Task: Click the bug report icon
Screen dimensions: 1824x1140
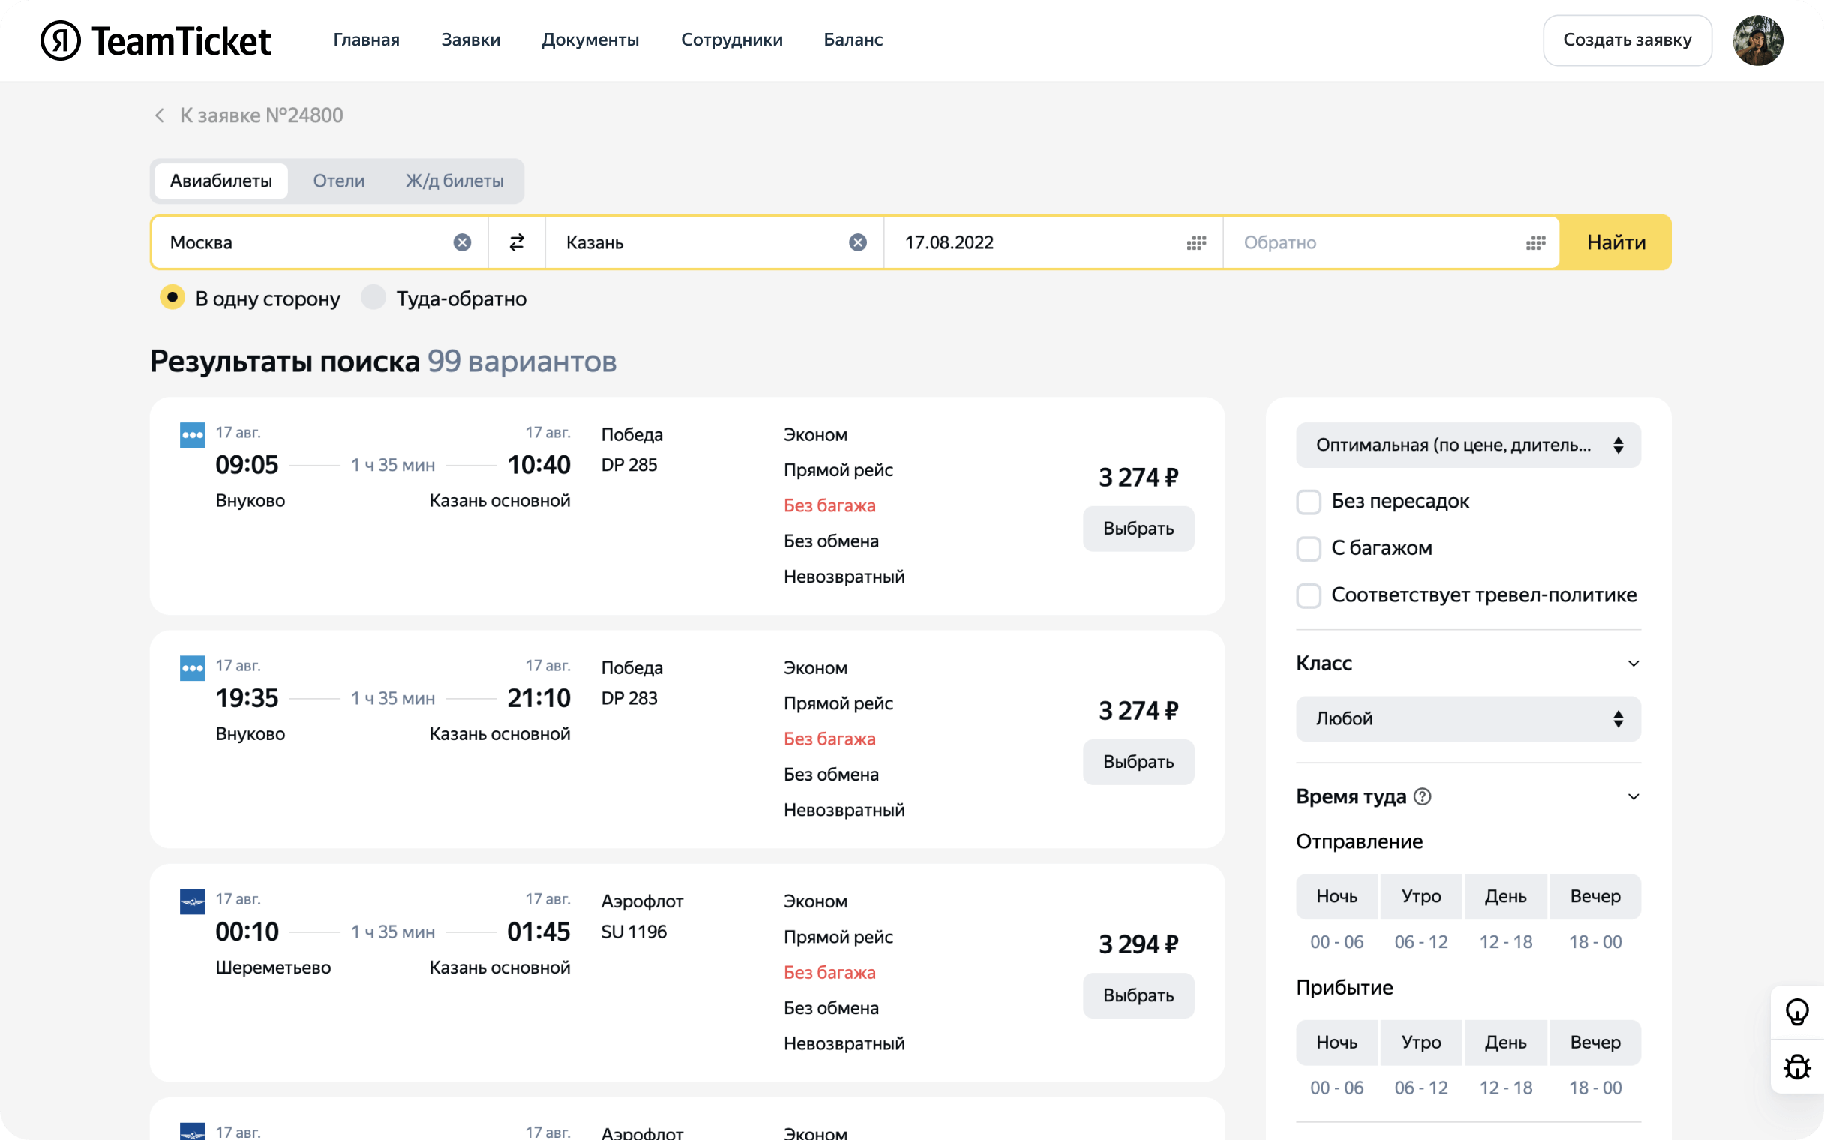Action: 1797,1066
